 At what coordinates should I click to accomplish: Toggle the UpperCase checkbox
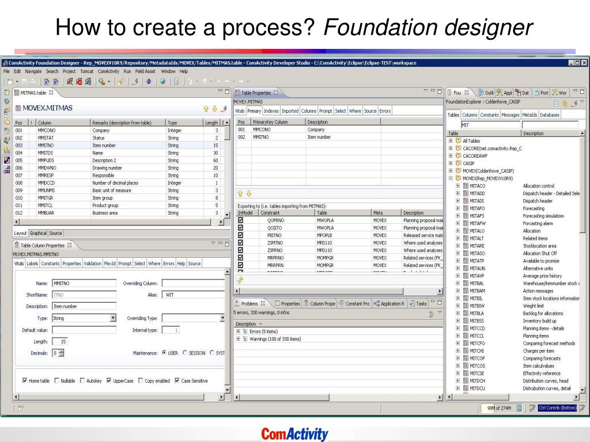coord(109,381)
